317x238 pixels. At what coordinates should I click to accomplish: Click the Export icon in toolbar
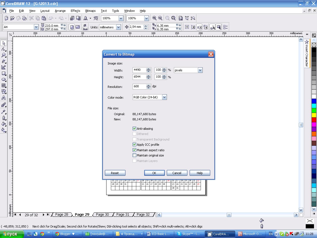(78, 18)
